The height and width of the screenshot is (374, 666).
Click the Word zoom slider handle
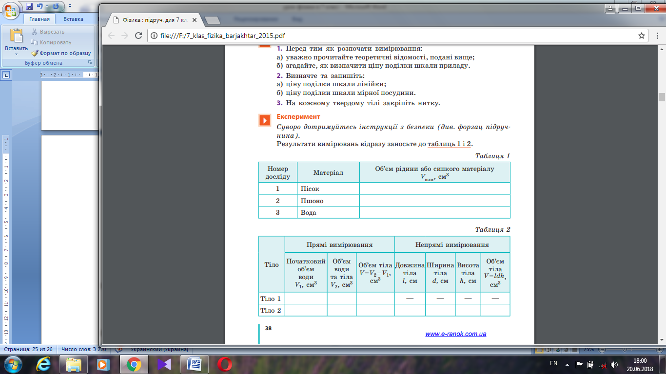[624, 350]
